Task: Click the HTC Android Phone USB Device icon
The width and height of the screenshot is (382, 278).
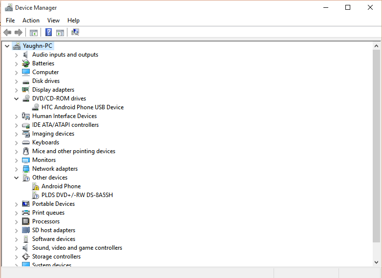Action: [x=36, y=107]
